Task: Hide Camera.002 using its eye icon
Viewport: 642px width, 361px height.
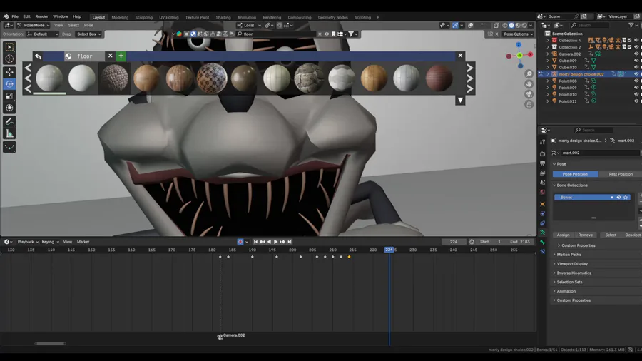Action: (636, 54)
